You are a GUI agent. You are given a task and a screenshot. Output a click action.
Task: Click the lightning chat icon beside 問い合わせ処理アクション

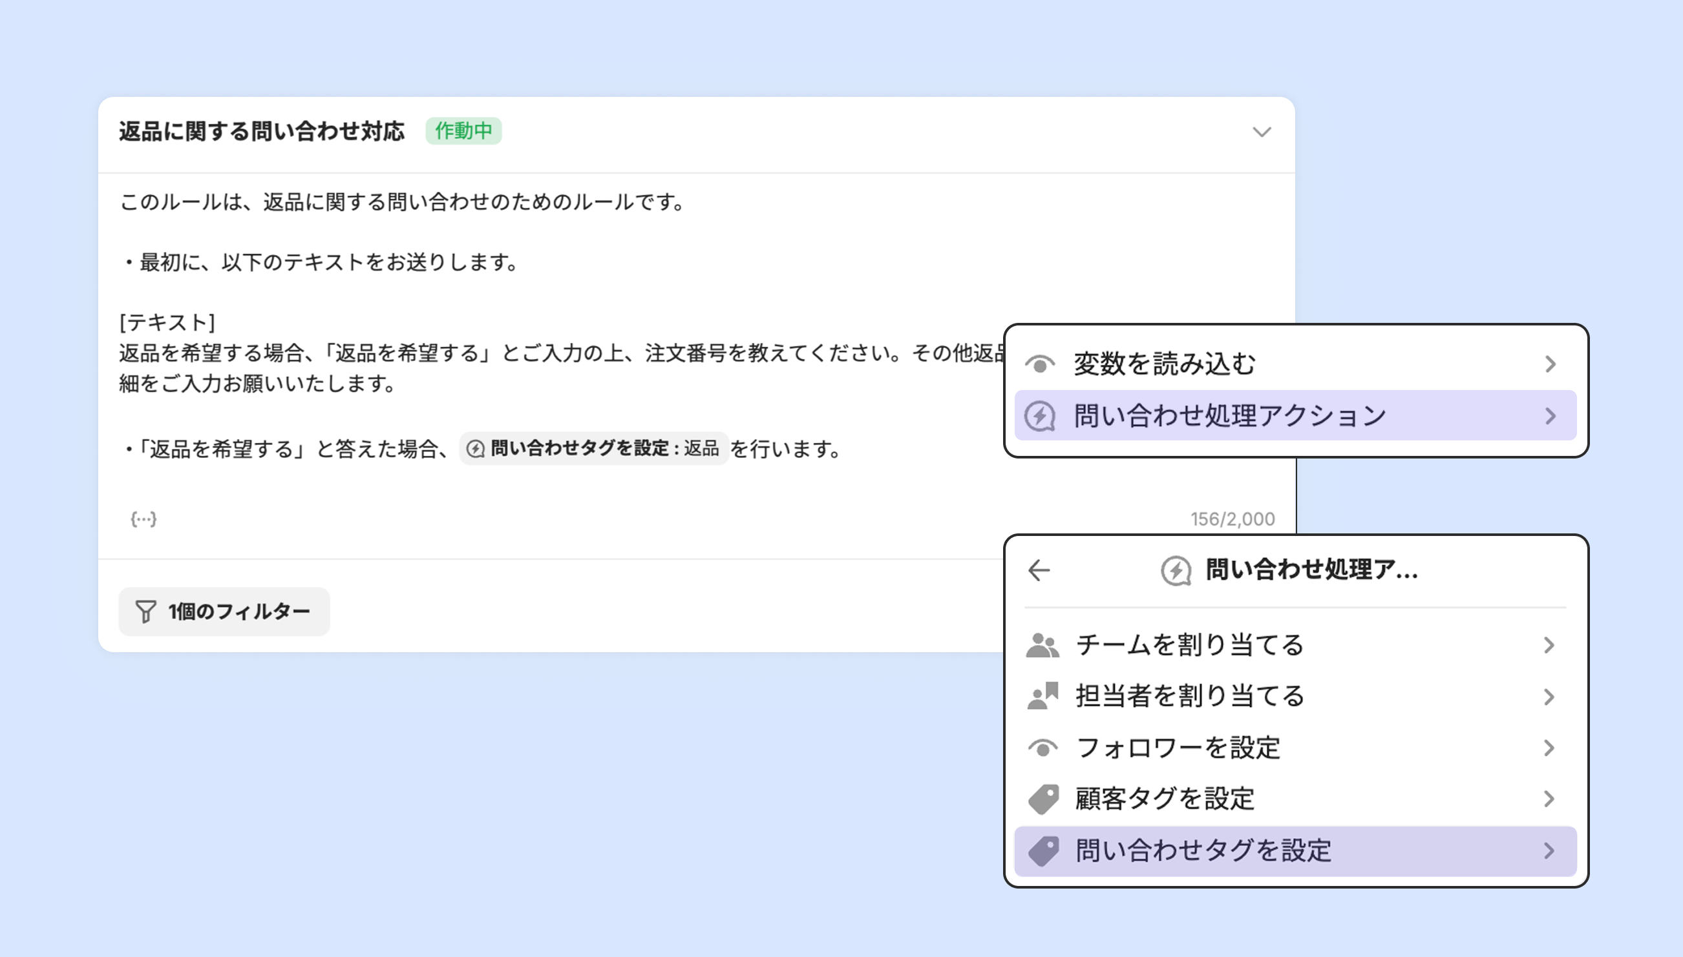tap(1041, 416)
